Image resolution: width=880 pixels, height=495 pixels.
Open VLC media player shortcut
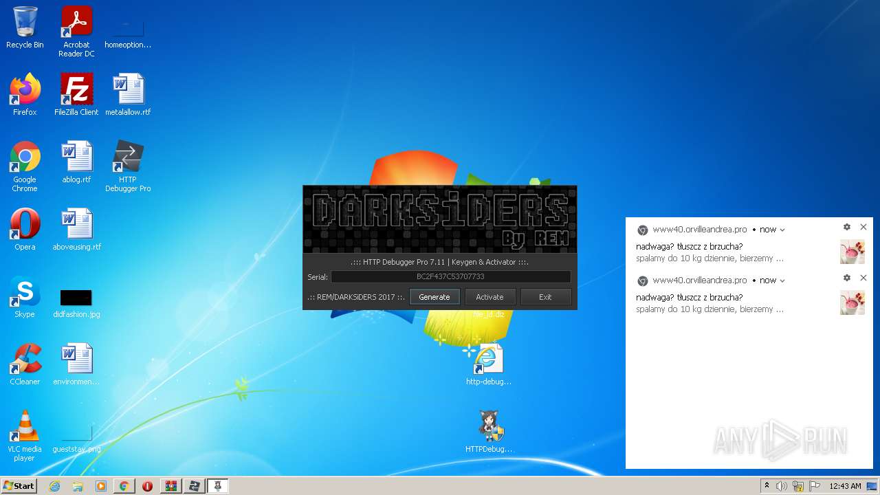pos(25,436)
